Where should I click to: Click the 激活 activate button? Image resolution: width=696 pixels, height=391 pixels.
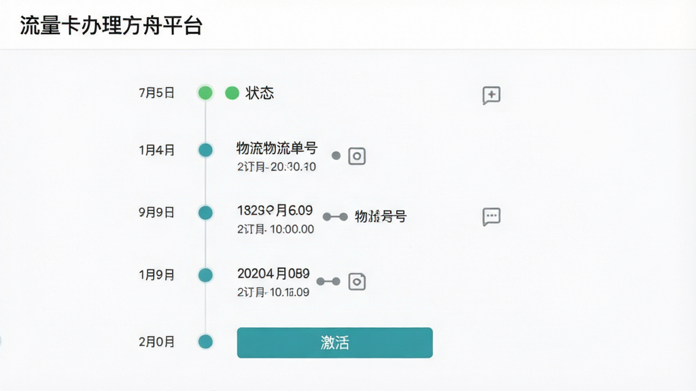334,343
